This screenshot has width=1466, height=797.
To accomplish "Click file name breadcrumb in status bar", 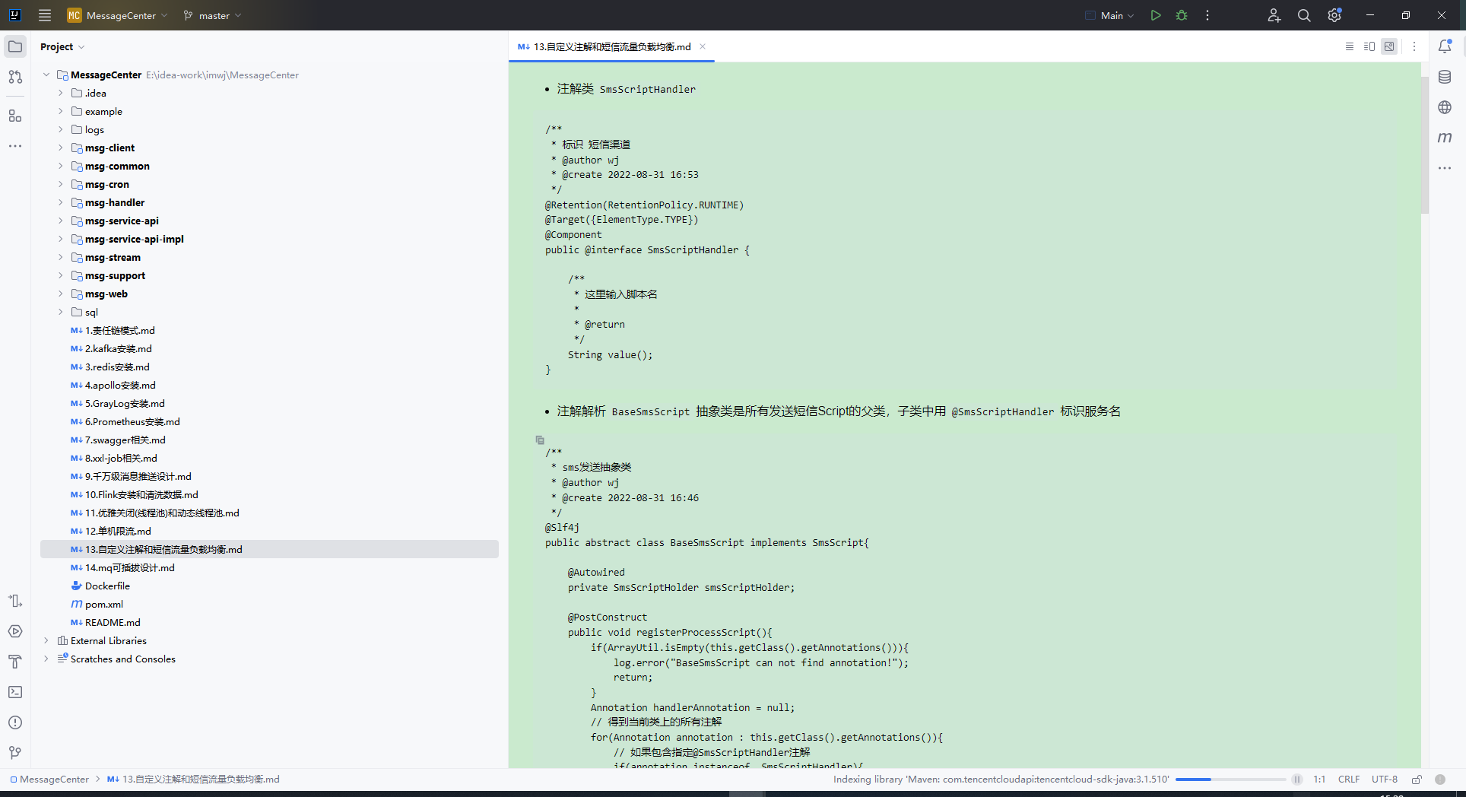I will click(193, 780).
